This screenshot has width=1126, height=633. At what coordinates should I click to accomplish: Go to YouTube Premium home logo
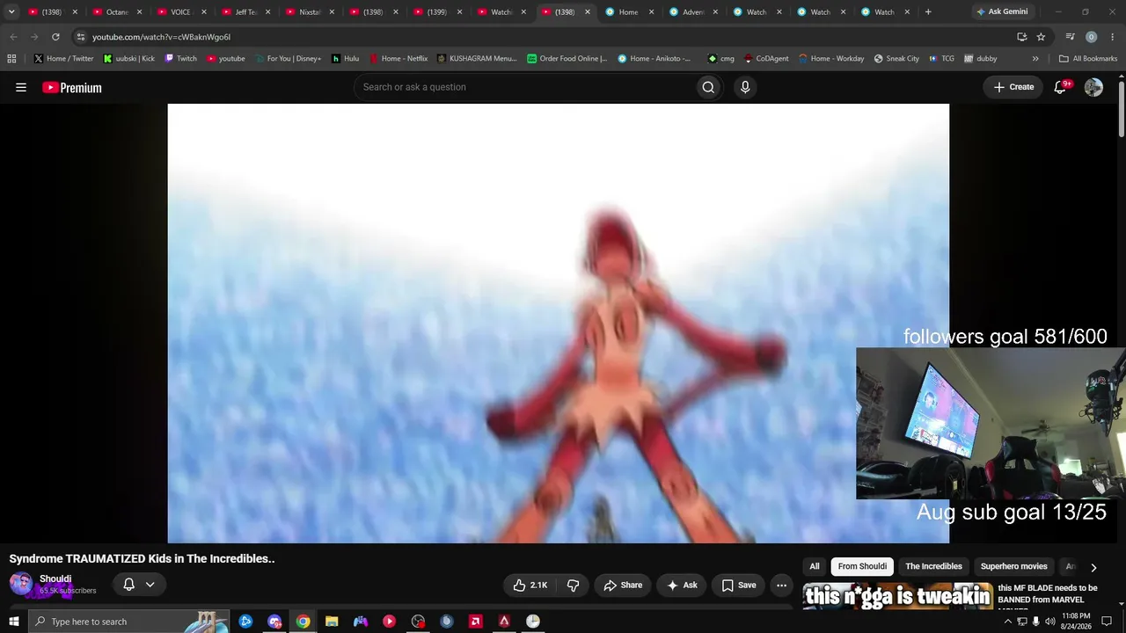(72, 87)
